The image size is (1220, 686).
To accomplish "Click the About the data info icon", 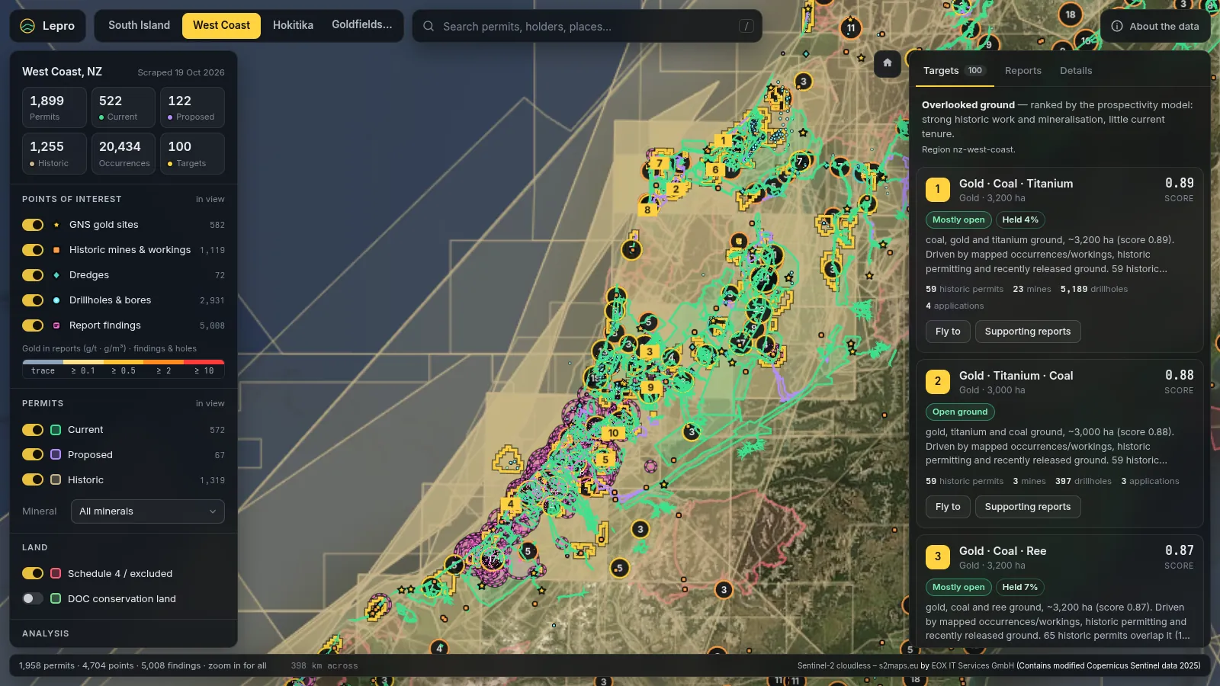I will click(1117, 26).
